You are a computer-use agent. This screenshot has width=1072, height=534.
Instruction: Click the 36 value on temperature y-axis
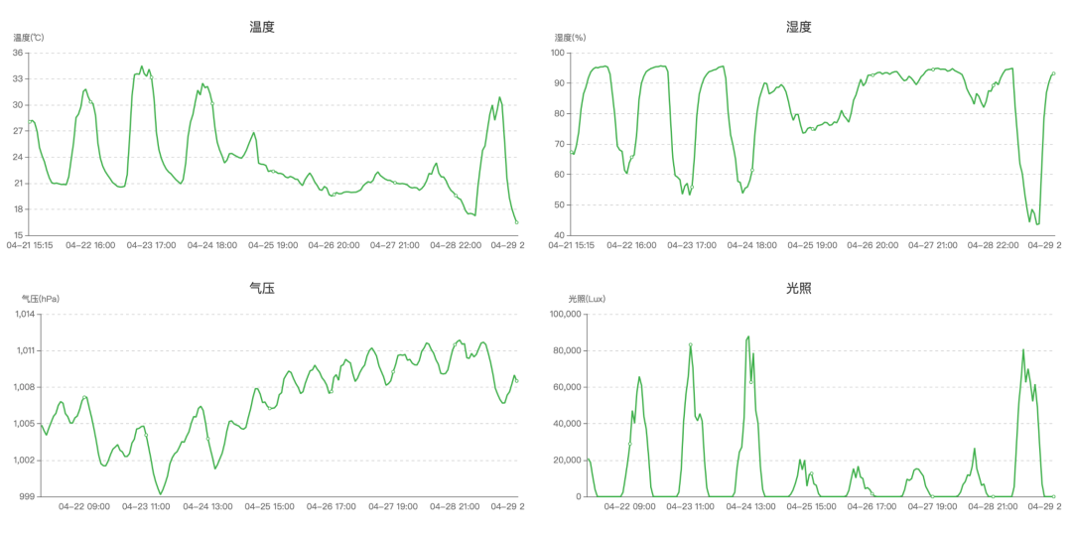click(18, 53)
